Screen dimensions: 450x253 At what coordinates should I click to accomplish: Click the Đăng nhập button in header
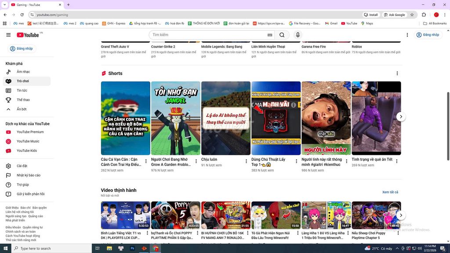coord(428,35)
